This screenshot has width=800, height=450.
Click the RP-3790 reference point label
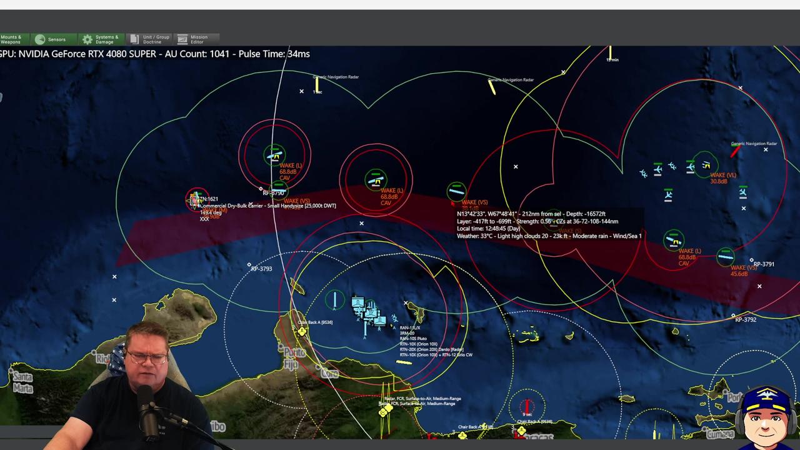click(x=273, y=193)
